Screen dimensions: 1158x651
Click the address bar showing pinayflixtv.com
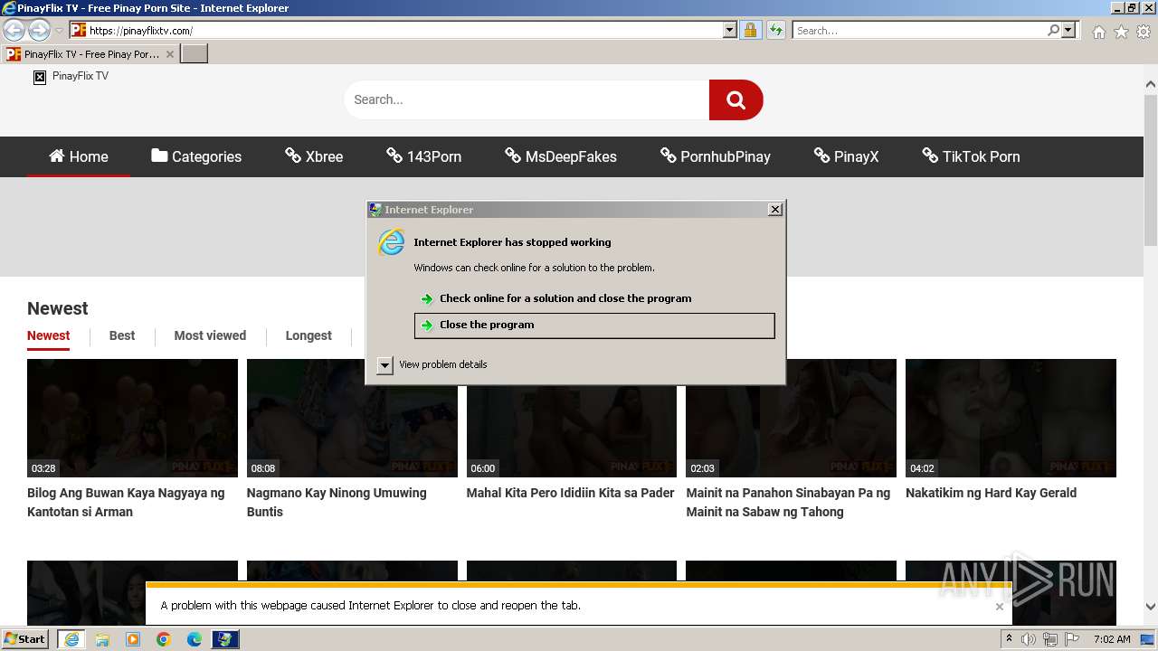pyautogui.click(x=396, y=30)
